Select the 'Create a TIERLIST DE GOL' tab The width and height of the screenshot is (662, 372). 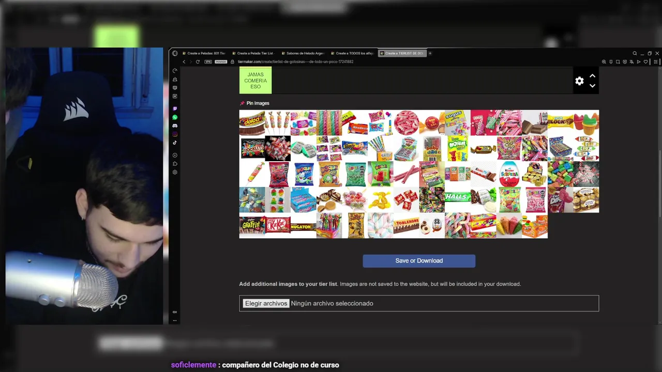[x=401, y=53]
